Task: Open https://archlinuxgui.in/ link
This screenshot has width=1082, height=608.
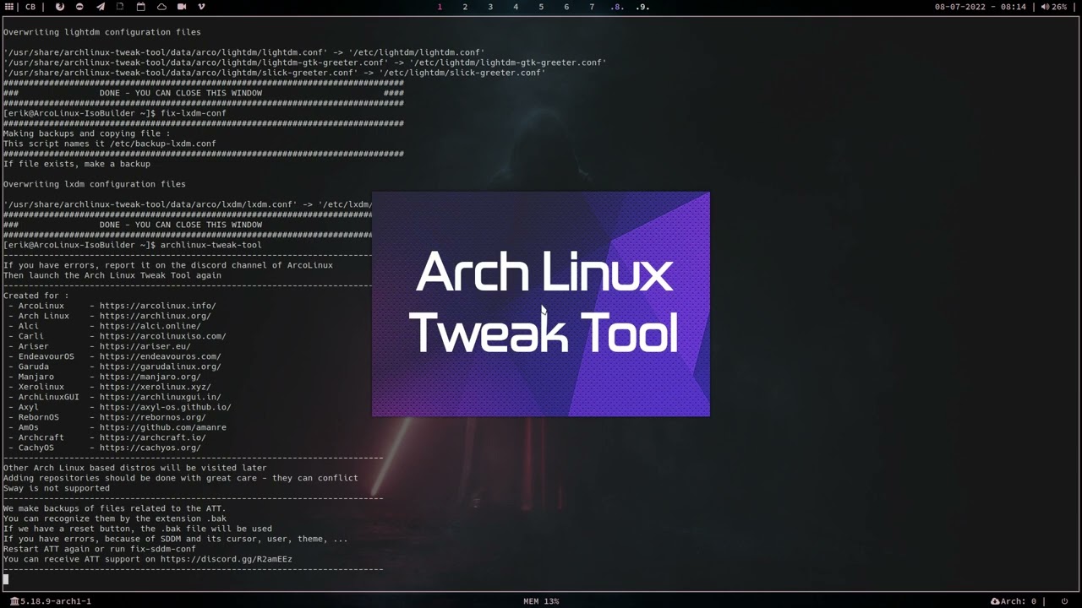Action: tap(160, 397)
